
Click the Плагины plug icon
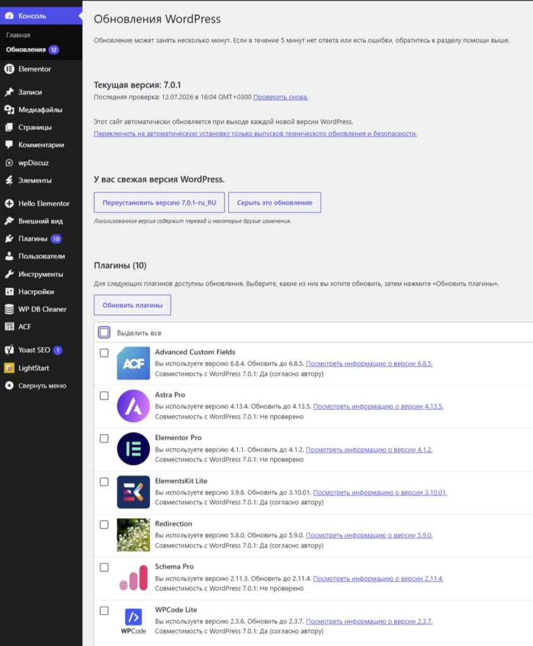point(9,238)
